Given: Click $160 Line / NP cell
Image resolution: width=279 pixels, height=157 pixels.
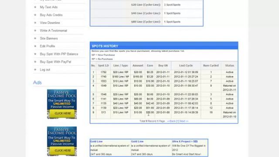Looking at the screenshot, I should click(121, 77).
